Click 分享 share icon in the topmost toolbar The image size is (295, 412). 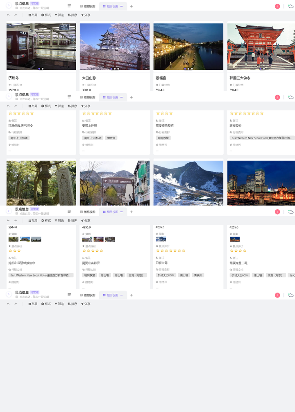(x=86, y=15)
